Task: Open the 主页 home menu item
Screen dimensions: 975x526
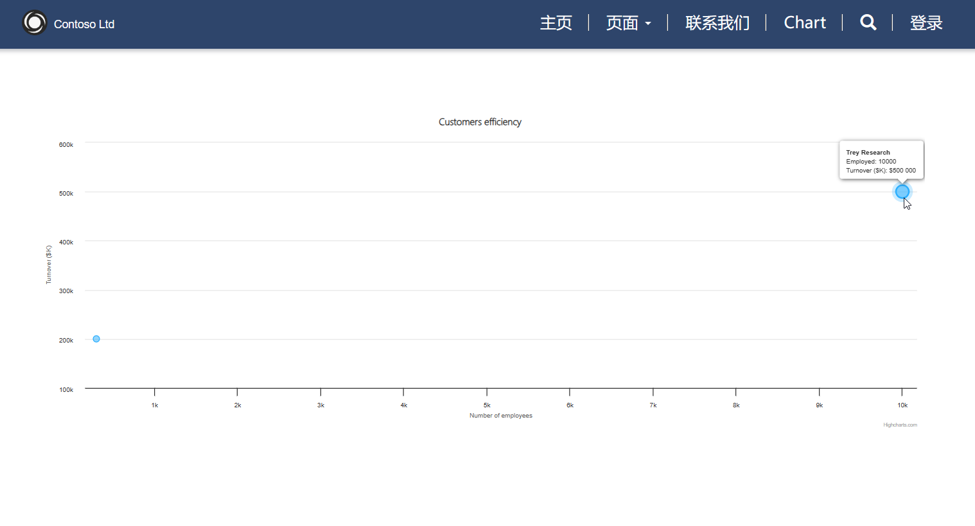Action: [556, 23]
